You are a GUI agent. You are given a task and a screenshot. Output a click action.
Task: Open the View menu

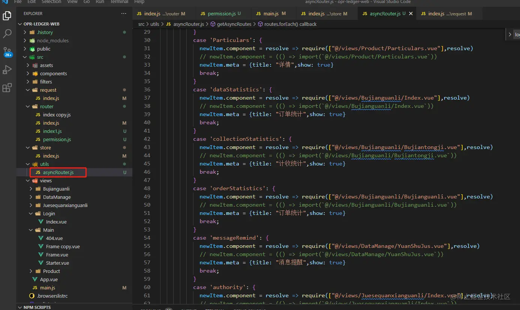pyautogui.click(x=72, y=1)
